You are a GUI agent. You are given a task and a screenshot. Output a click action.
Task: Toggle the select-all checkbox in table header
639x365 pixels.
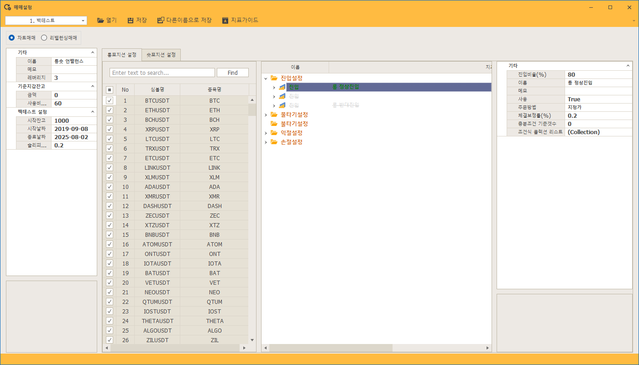tap(110, 90)
